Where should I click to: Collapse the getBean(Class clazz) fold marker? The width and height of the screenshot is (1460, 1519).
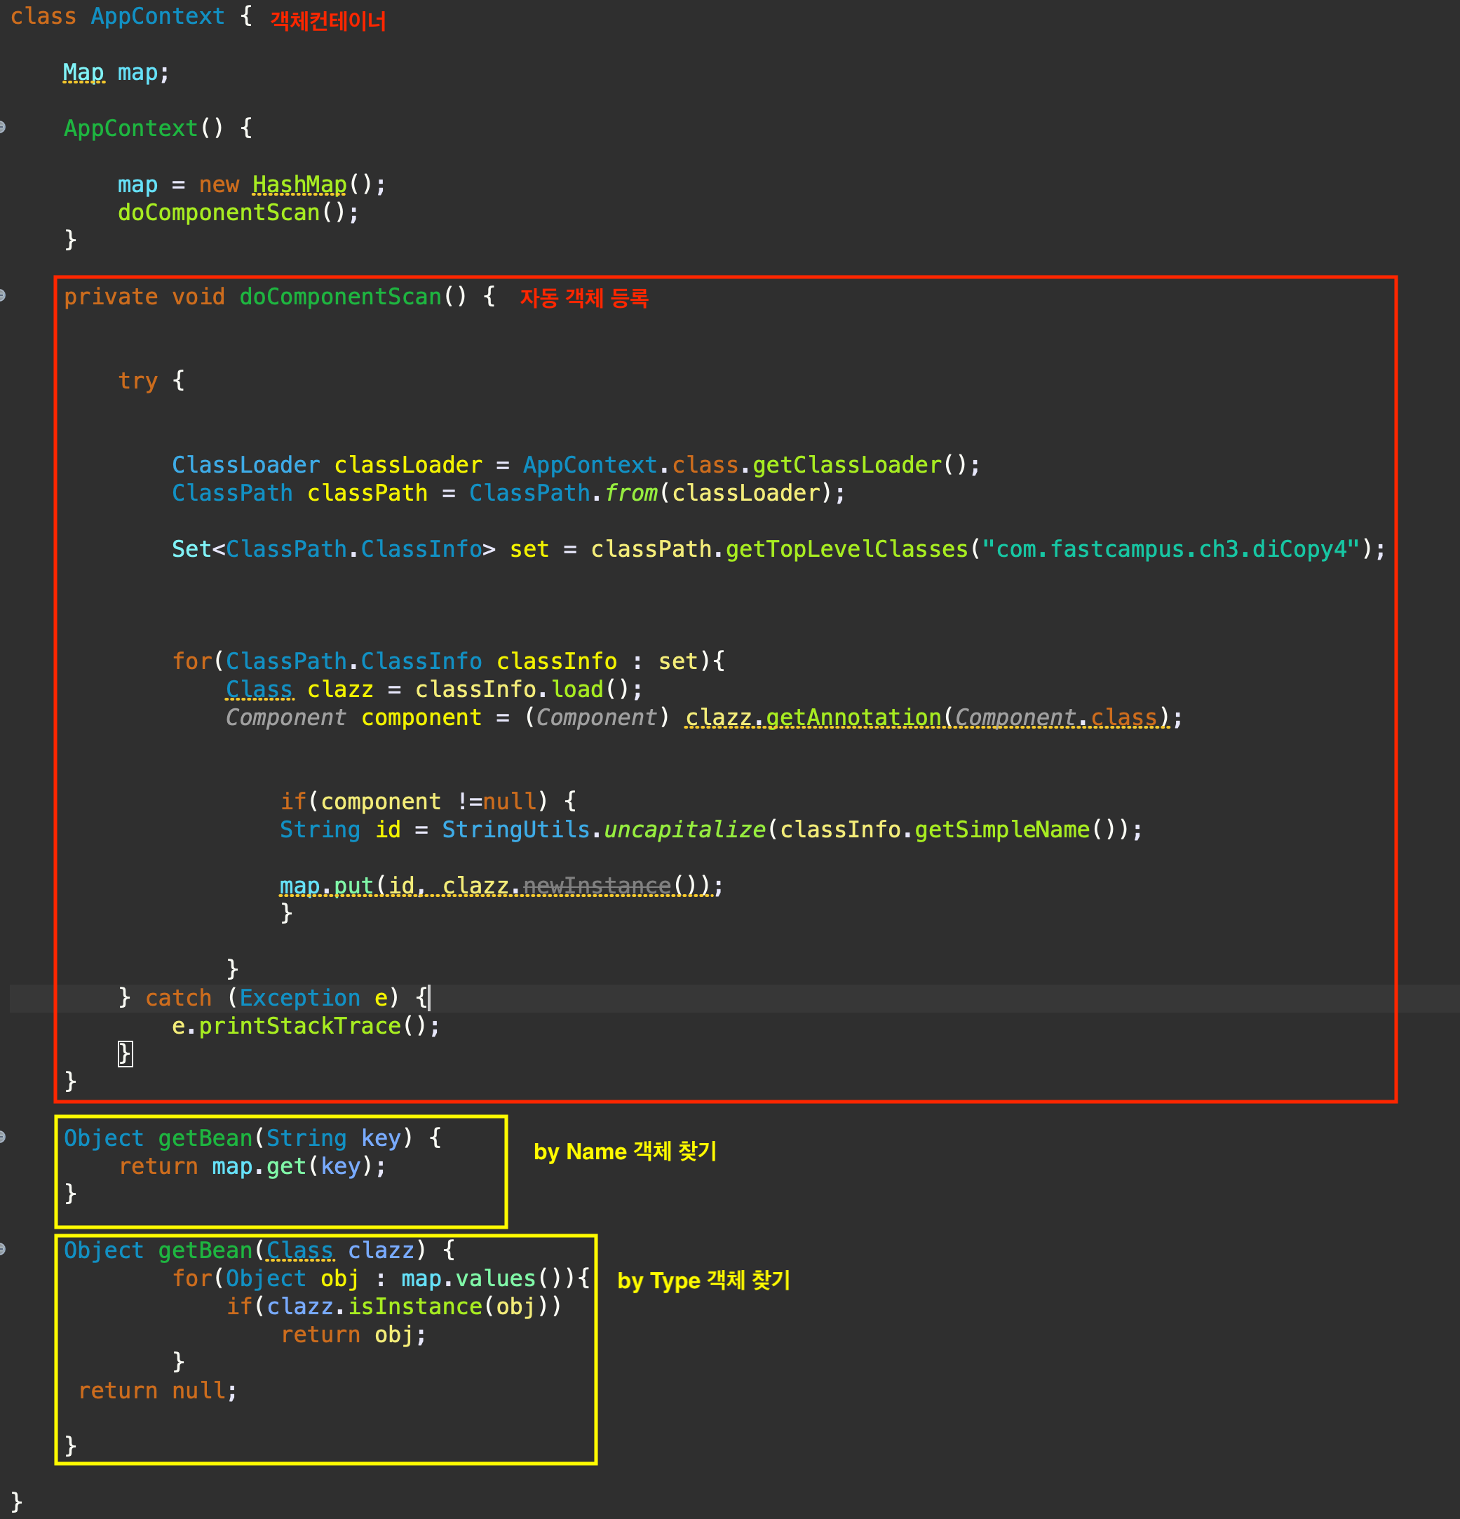[3, 1249]
